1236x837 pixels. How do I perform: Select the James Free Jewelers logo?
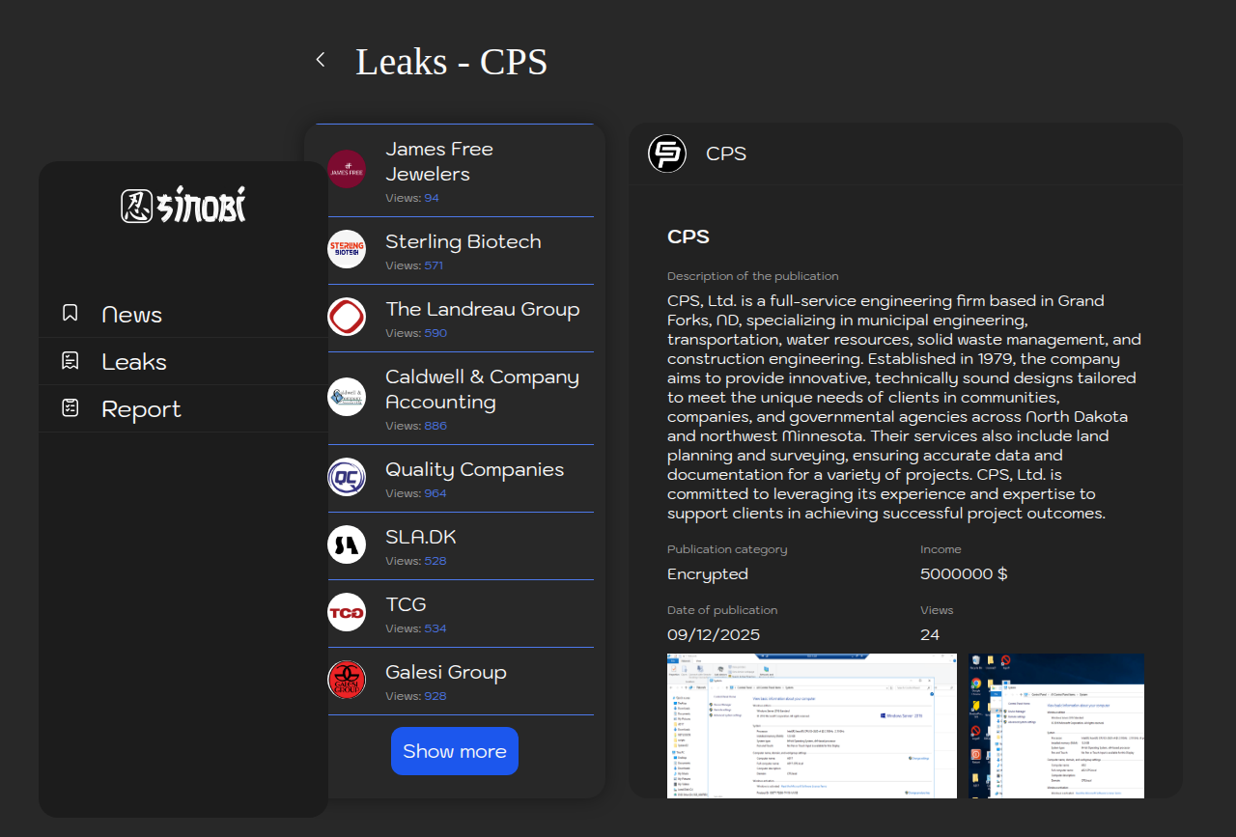[347, 170]
